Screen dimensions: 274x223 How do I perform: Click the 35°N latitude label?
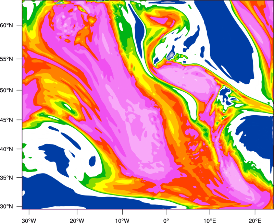(7, 178)
